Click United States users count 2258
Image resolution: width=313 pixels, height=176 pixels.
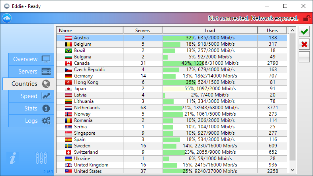(273, 171)
